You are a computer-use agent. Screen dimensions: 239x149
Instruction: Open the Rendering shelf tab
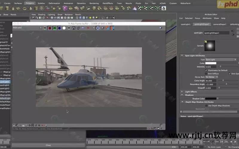(94, 3)
